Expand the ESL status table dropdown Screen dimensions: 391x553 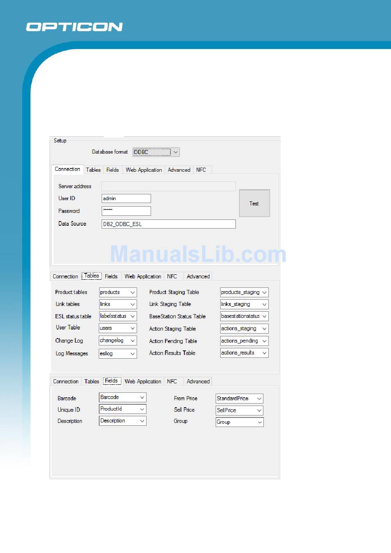click(x=118, y=316)
